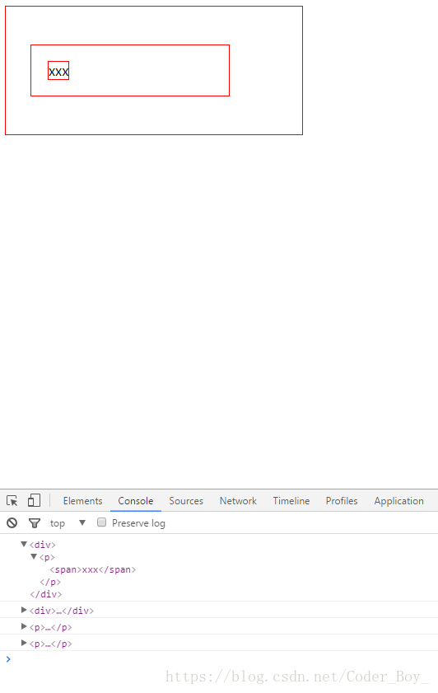The image size is (438, 693).
Task: Toggle the device toolbar icon
Action: (x=34, y=500)
